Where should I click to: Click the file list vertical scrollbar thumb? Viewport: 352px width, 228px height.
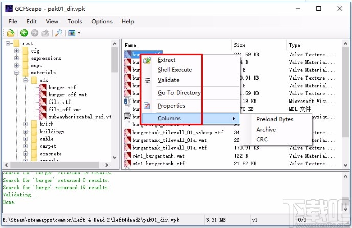(x=345, y=92)
